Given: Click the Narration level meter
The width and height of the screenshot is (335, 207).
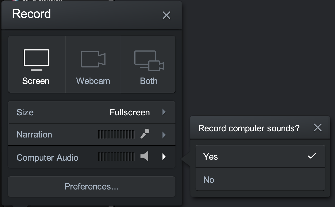Looking at the screenshot, I should tap(116, 134).
